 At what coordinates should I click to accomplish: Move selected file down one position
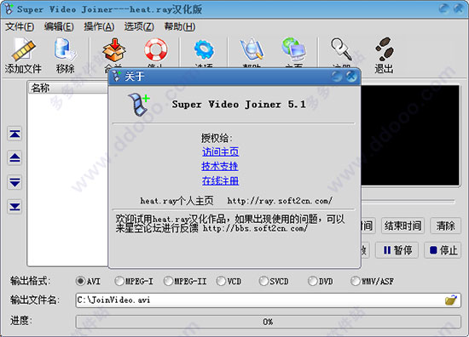tap(14, 182)
